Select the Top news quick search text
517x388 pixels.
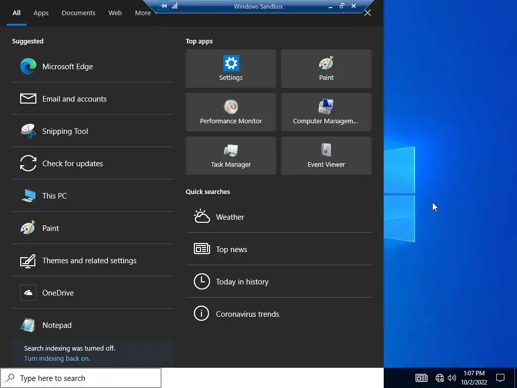click(x=231, y=249)
